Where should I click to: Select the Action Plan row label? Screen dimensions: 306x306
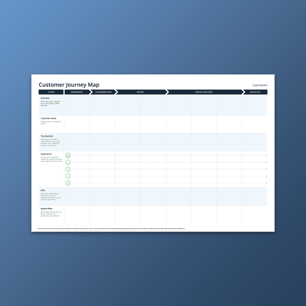(x=47, y=208)
